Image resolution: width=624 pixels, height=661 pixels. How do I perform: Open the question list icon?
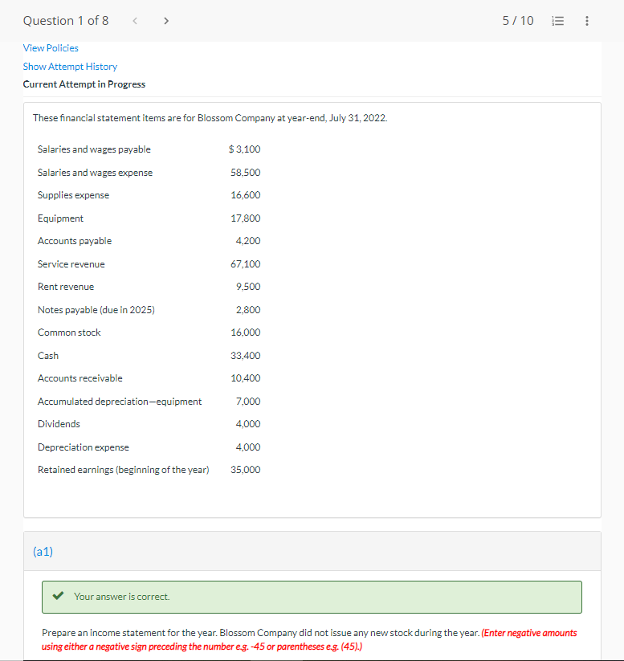[x=558, y=21]
